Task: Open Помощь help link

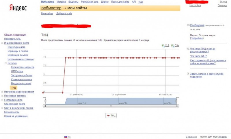Action: (x=222, y=5)
